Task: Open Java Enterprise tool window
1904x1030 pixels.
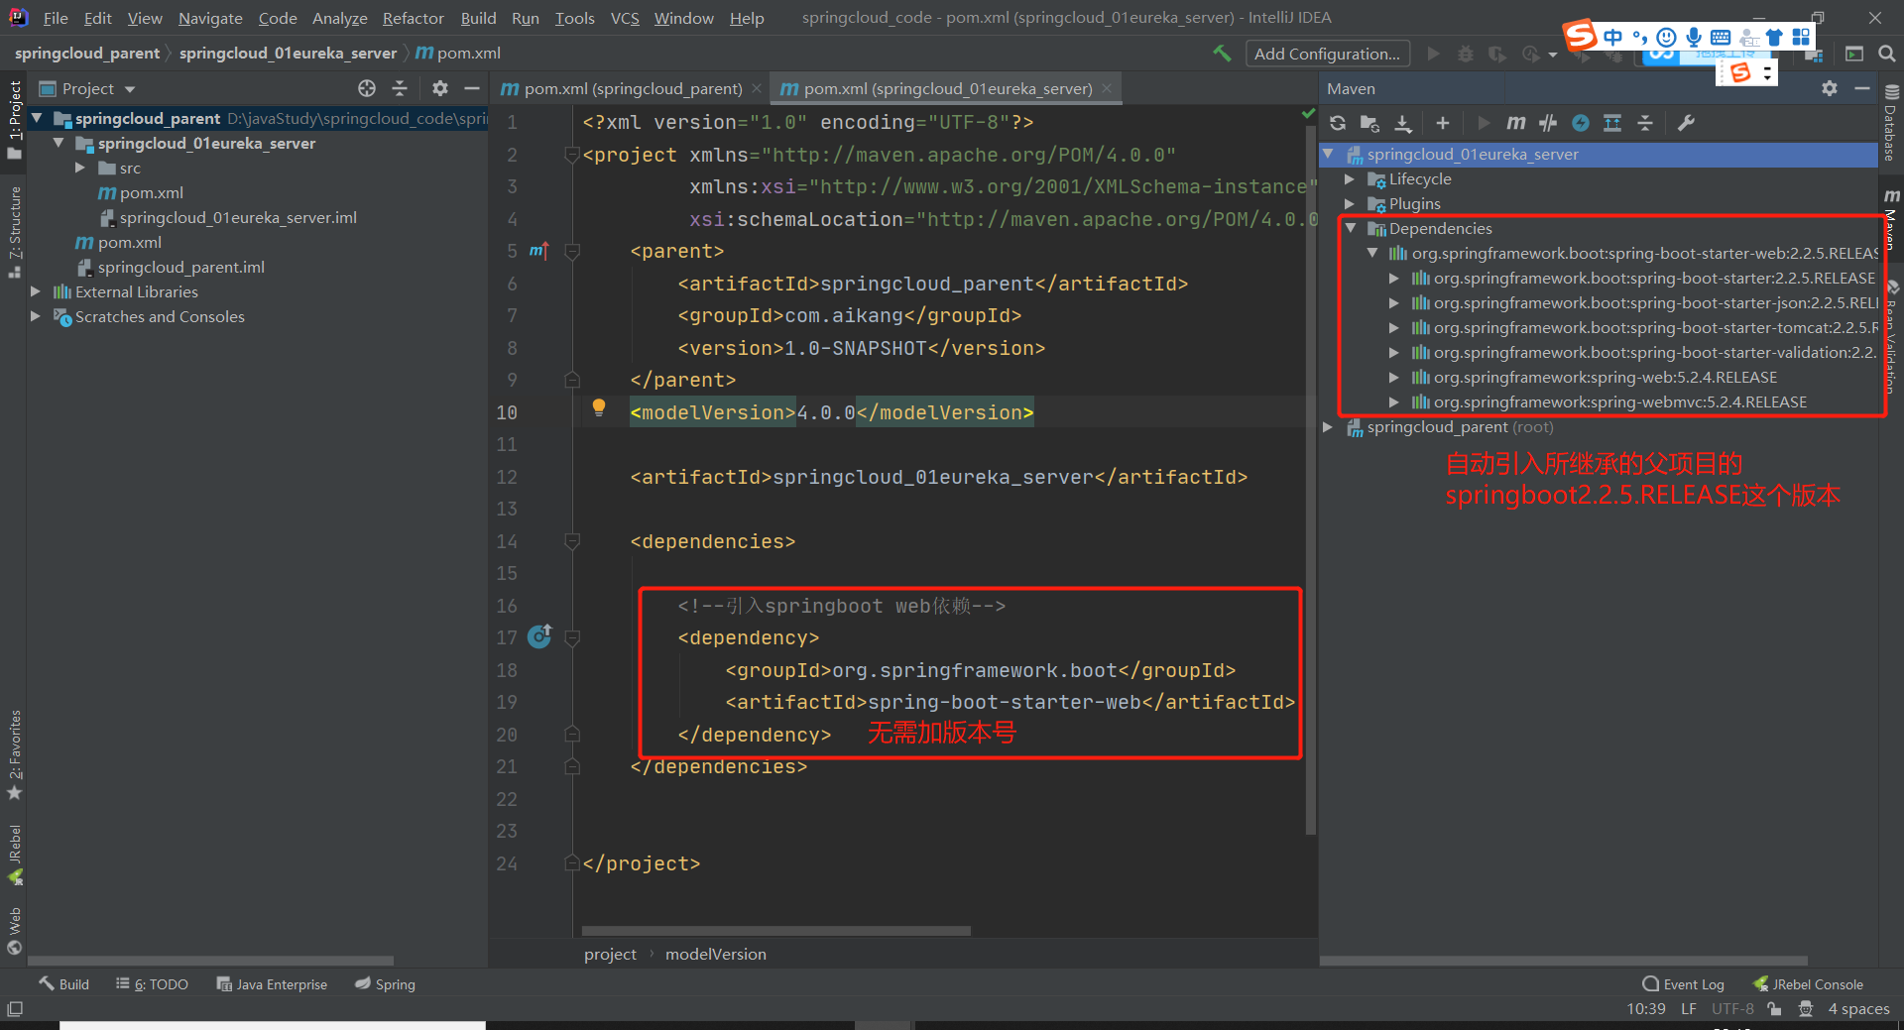Action: coord(272,984)
